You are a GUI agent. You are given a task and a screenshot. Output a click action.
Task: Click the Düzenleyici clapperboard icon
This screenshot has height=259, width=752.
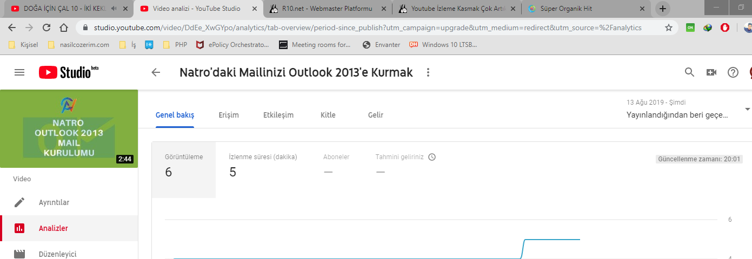click(19, 254)
